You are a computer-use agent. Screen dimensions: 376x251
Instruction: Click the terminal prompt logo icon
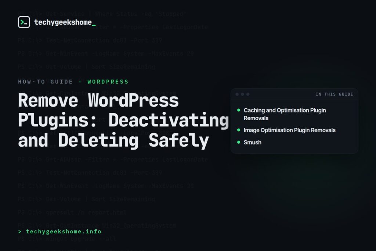coord(24,22)
